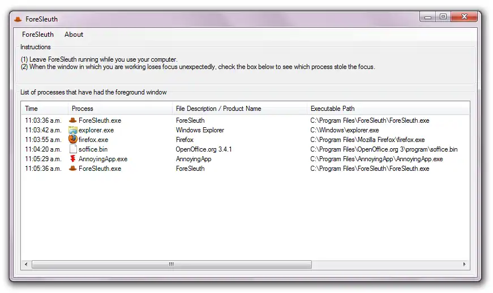Sort by the Time column header

pos(45,109)
